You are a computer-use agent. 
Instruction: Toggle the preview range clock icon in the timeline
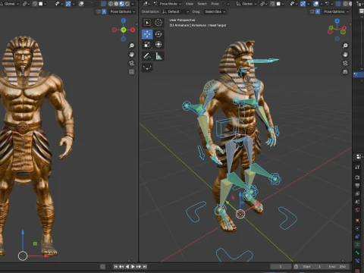tap(296, 266)
